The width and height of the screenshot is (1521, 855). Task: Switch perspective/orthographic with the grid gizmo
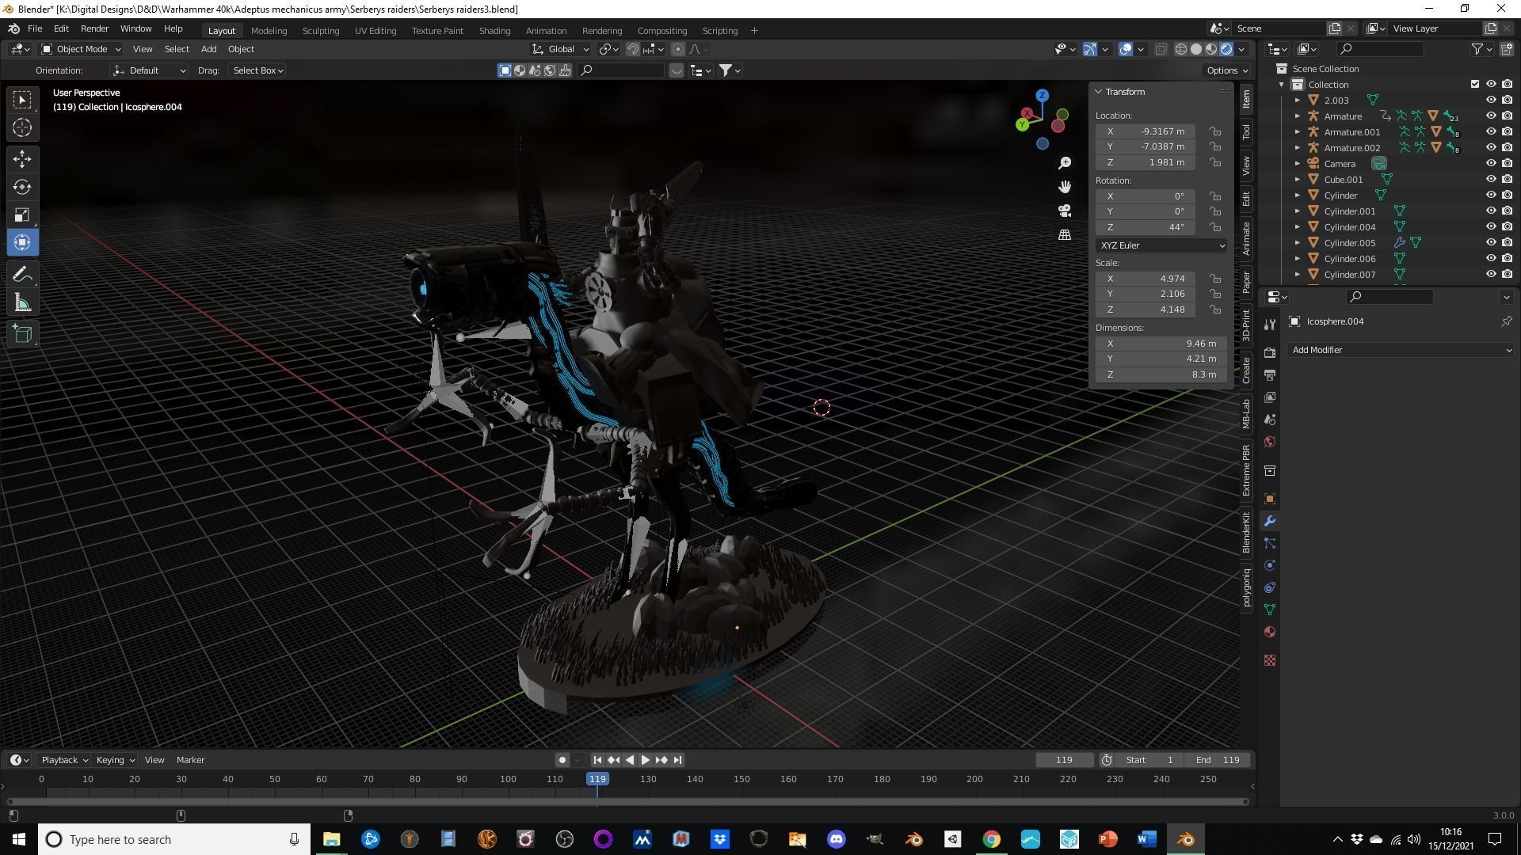[1065, 235]
